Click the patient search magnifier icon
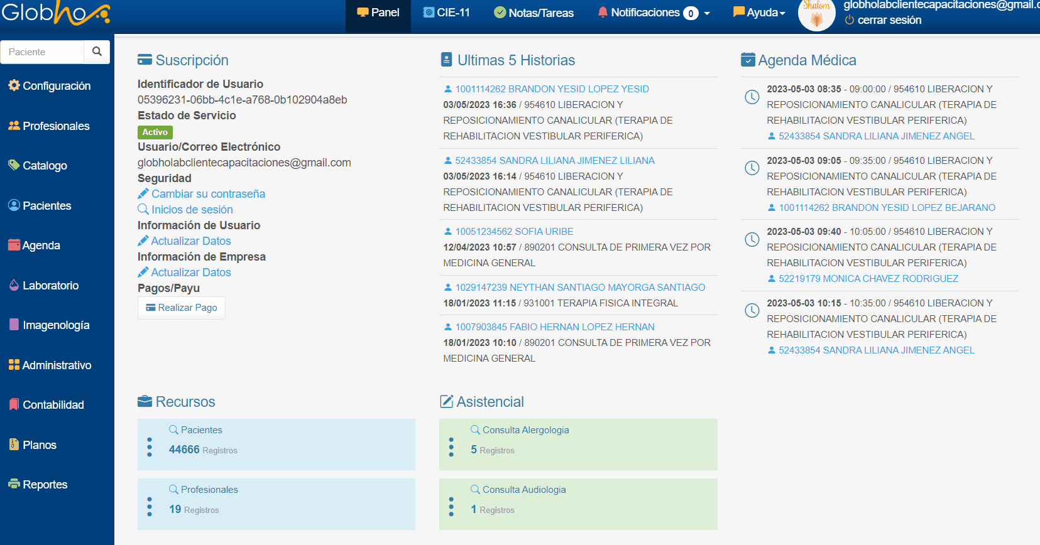Screen dimensions: 1040x545 97,51
